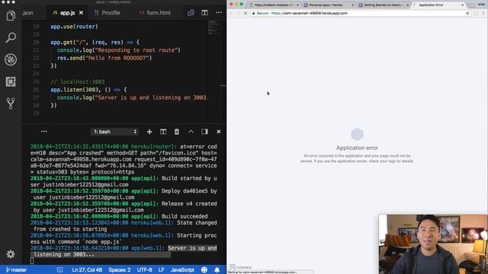488x274 pixels.
Task: Open the Chrome three-dot menu
Action: (483, 13)
